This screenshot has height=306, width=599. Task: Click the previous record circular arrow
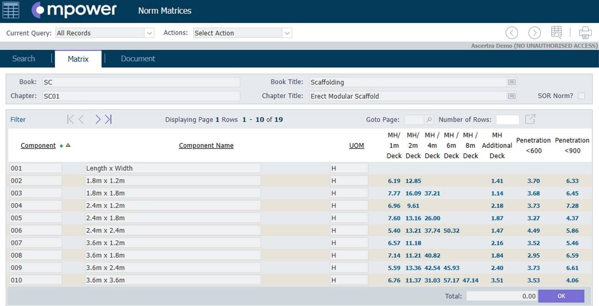[x=512, y=32]
